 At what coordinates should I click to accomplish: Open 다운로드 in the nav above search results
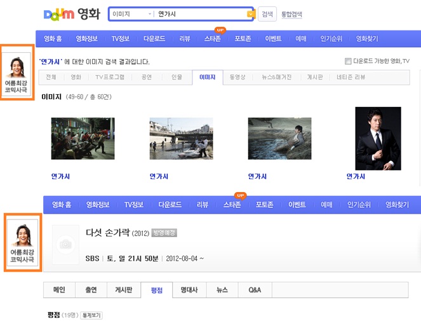click(154, 39)
